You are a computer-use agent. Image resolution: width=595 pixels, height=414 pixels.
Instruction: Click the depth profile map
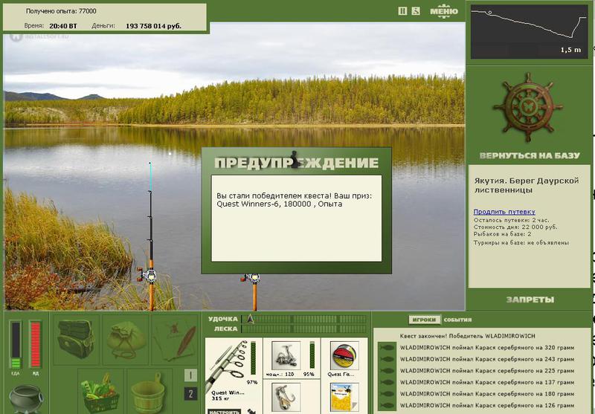[x=530, y=31]
